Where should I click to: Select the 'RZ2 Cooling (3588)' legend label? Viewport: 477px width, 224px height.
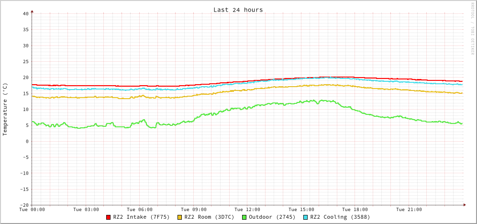340,217
